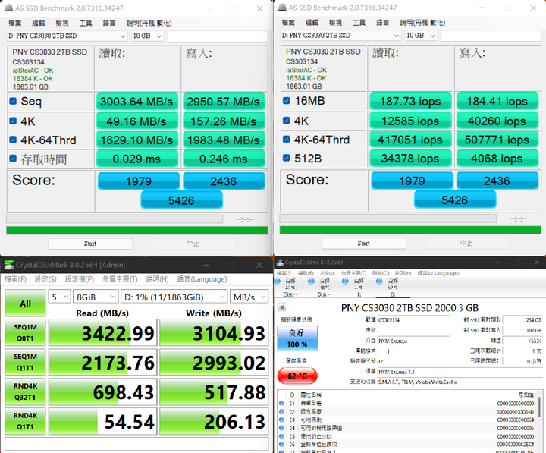Open 語言 menu in iops AS SSD window
This screenshot has width=546, height=453.
click(x=382, y=23)
